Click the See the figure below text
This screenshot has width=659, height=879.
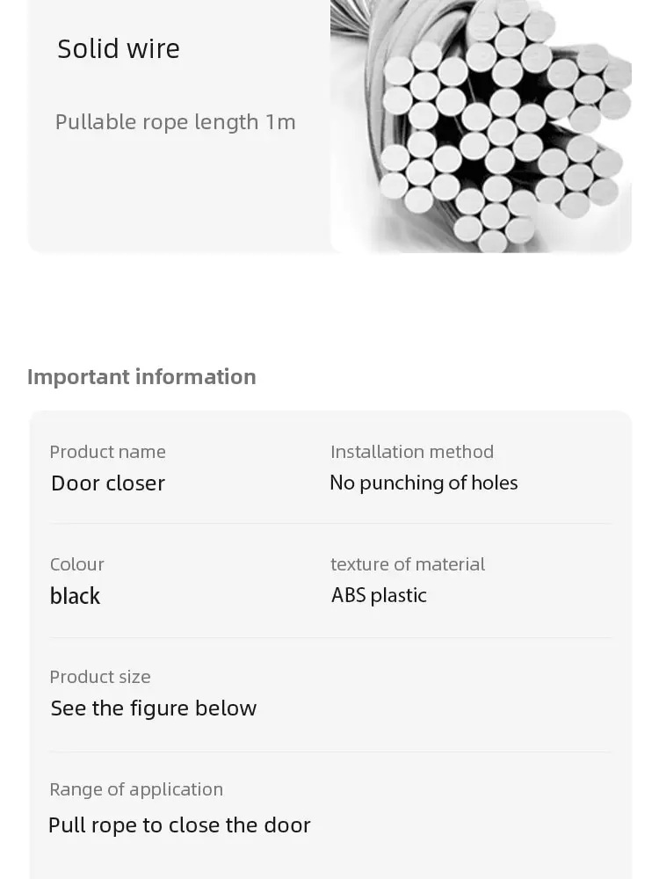154,708
